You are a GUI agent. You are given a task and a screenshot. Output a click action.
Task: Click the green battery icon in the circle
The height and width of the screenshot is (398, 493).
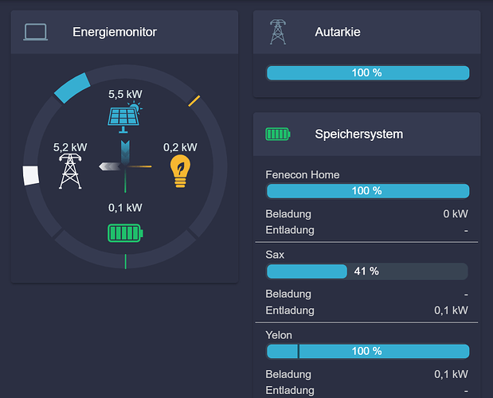coord(126,232)
